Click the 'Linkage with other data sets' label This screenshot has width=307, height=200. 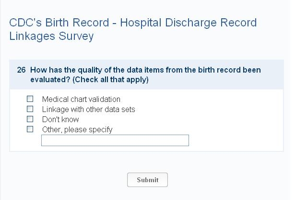coord(88,110)
